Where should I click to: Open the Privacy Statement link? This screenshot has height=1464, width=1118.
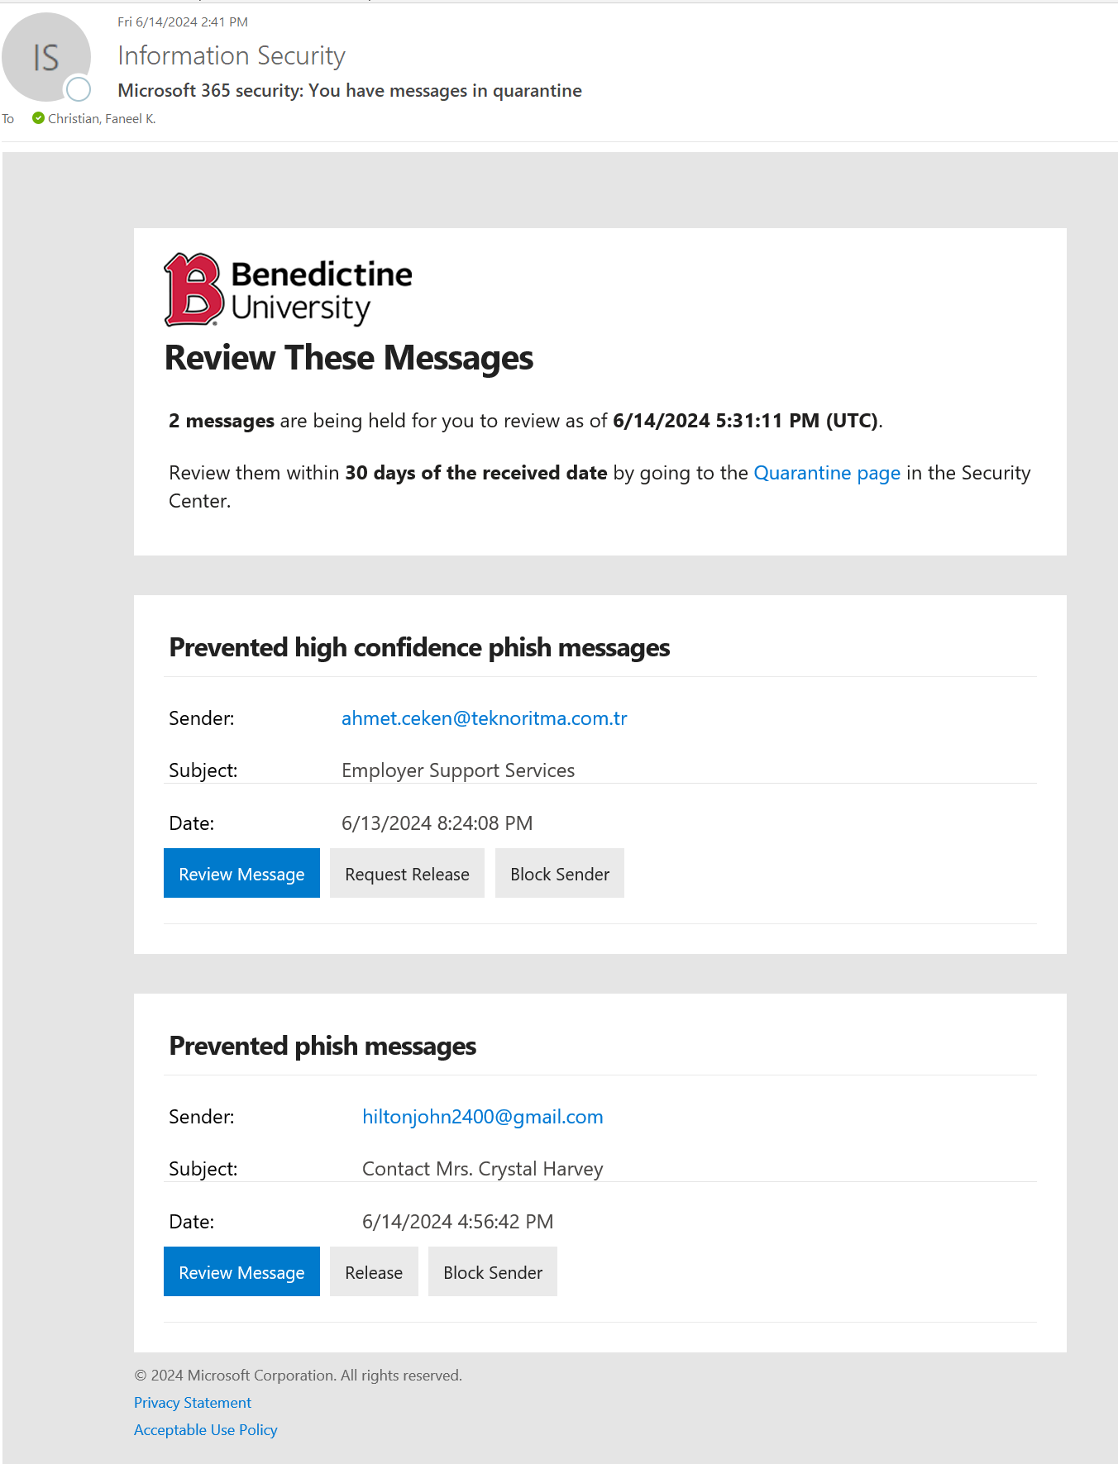click(193, 1403)
